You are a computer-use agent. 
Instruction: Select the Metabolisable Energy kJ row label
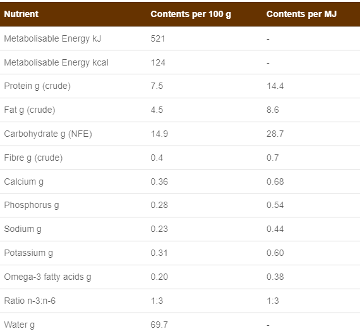(x=52, y=38)
